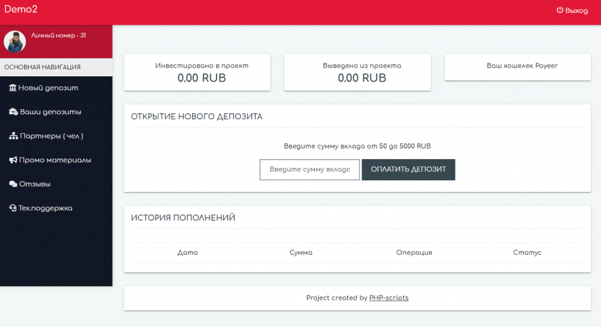This screenshot has width=601, height=327.
Task: Click the Личный номер - 31 text
Action: 59,35
